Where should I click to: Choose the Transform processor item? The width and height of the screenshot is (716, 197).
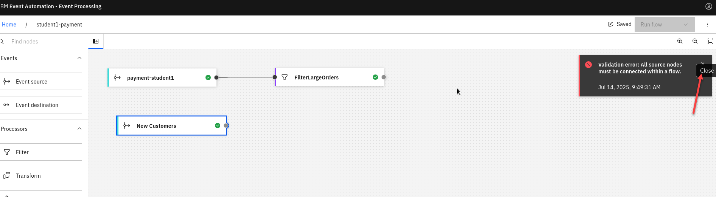(41, 175)
